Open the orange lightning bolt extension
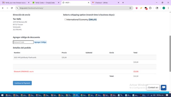 coord(141,8)
